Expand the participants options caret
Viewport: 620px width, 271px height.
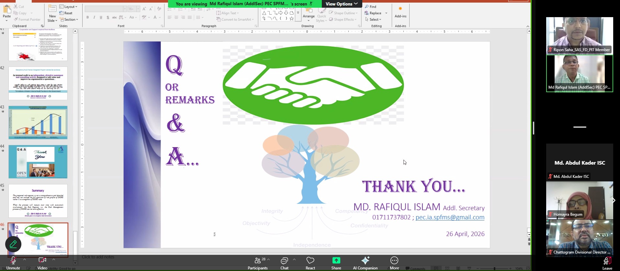268,259
